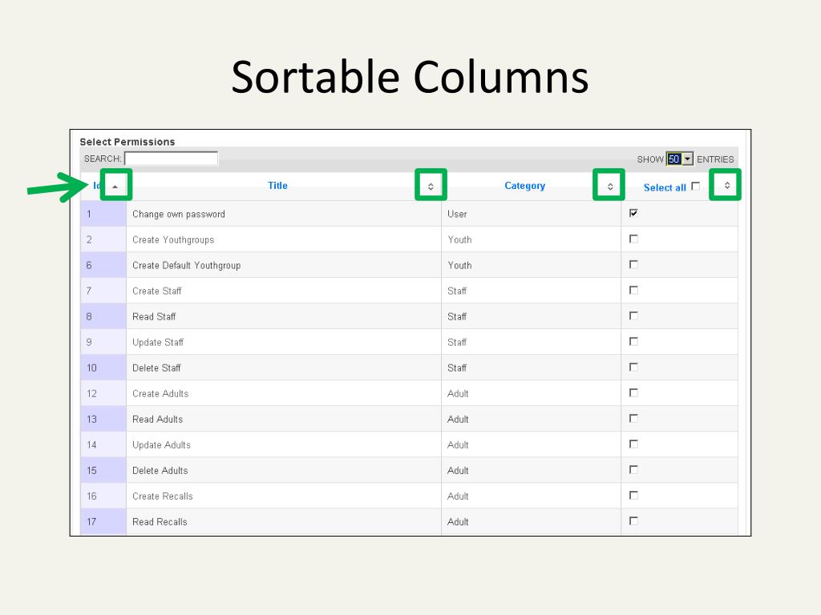Select the Create Default Youthgroup cell
Screen dimensions: 821x615
[284, 265]
